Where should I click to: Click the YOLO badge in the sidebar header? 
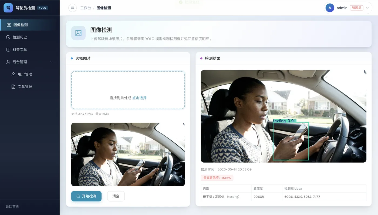(x=43, y=8)
